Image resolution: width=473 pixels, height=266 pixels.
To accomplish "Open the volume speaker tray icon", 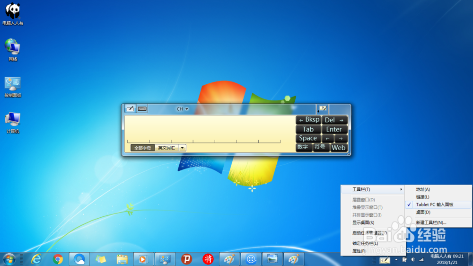I will coord(413,260).
